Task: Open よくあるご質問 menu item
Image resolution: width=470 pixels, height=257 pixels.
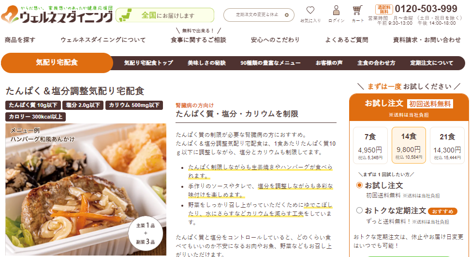Action: 347,40
